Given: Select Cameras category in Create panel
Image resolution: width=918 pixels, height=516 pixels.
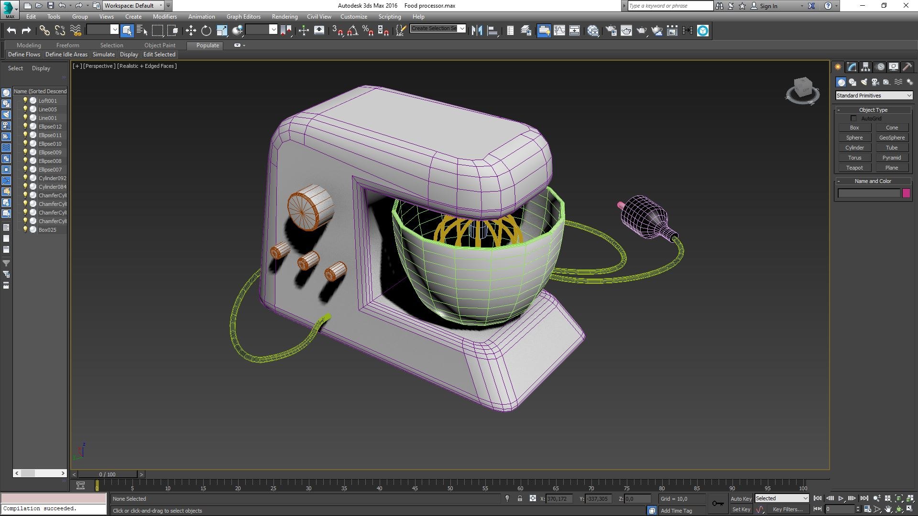Looking at the screenshot, I should click(875, 82).
